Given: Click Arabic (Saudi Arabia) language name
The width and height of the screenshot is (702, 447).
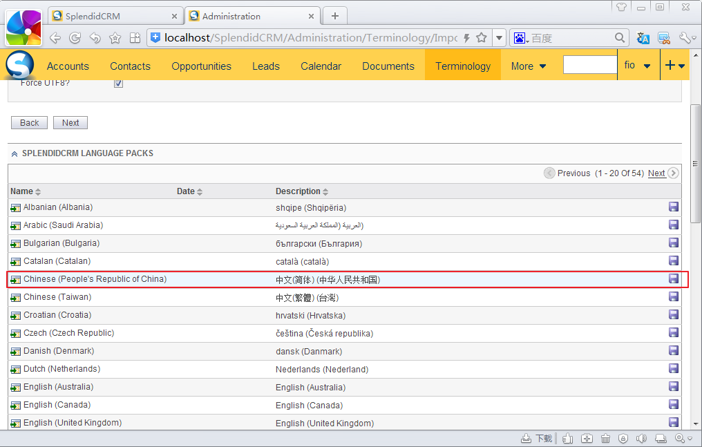Looking at the screenshot, I should pyautogui.click(x=63, y=225).
